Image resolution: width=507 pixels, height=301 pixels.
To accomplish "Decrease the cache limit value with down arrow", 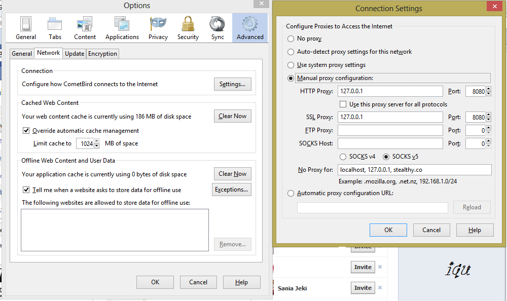I will (96, 146).
